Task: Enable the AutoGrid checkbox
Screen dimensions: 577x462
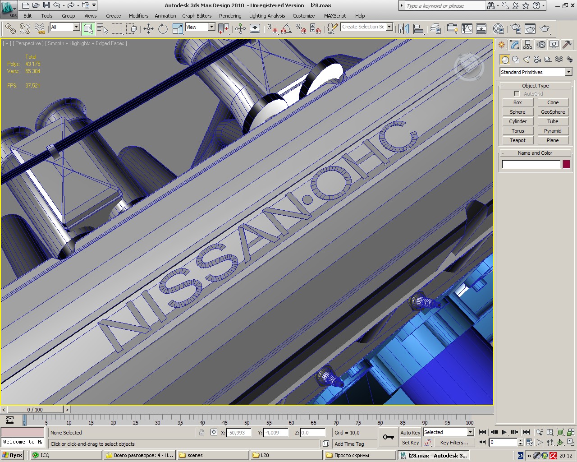Action: click(517, 94)
